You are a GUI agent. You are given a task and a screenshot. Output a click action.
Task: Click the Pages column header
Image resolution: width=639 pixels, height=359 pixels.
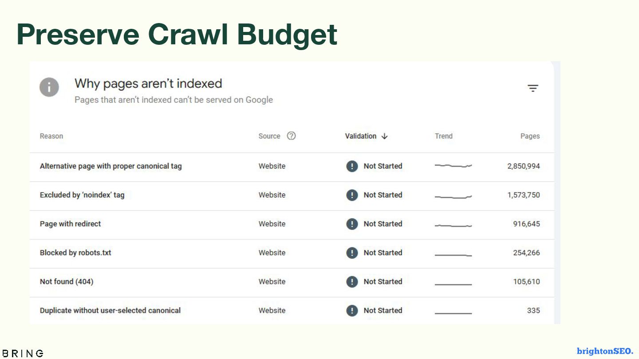pyautogui.click(x=530, y=136)
